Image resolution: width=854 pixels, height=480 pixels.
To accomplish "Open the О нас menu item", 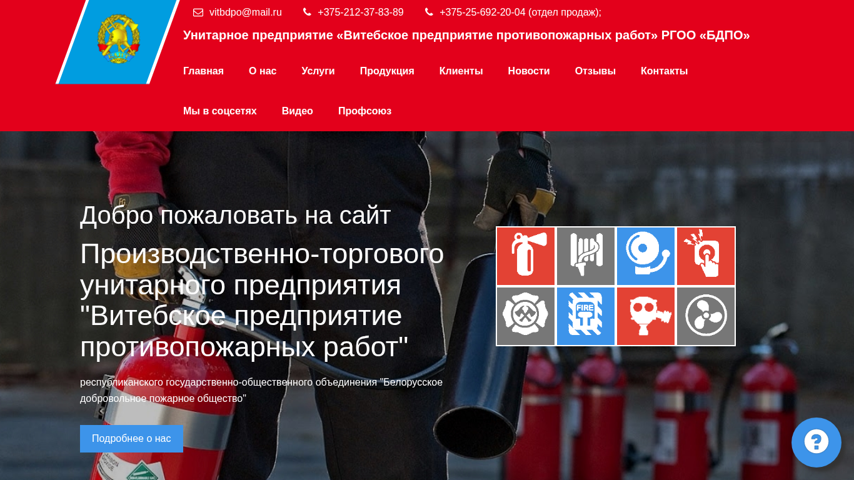I will 263,71.
